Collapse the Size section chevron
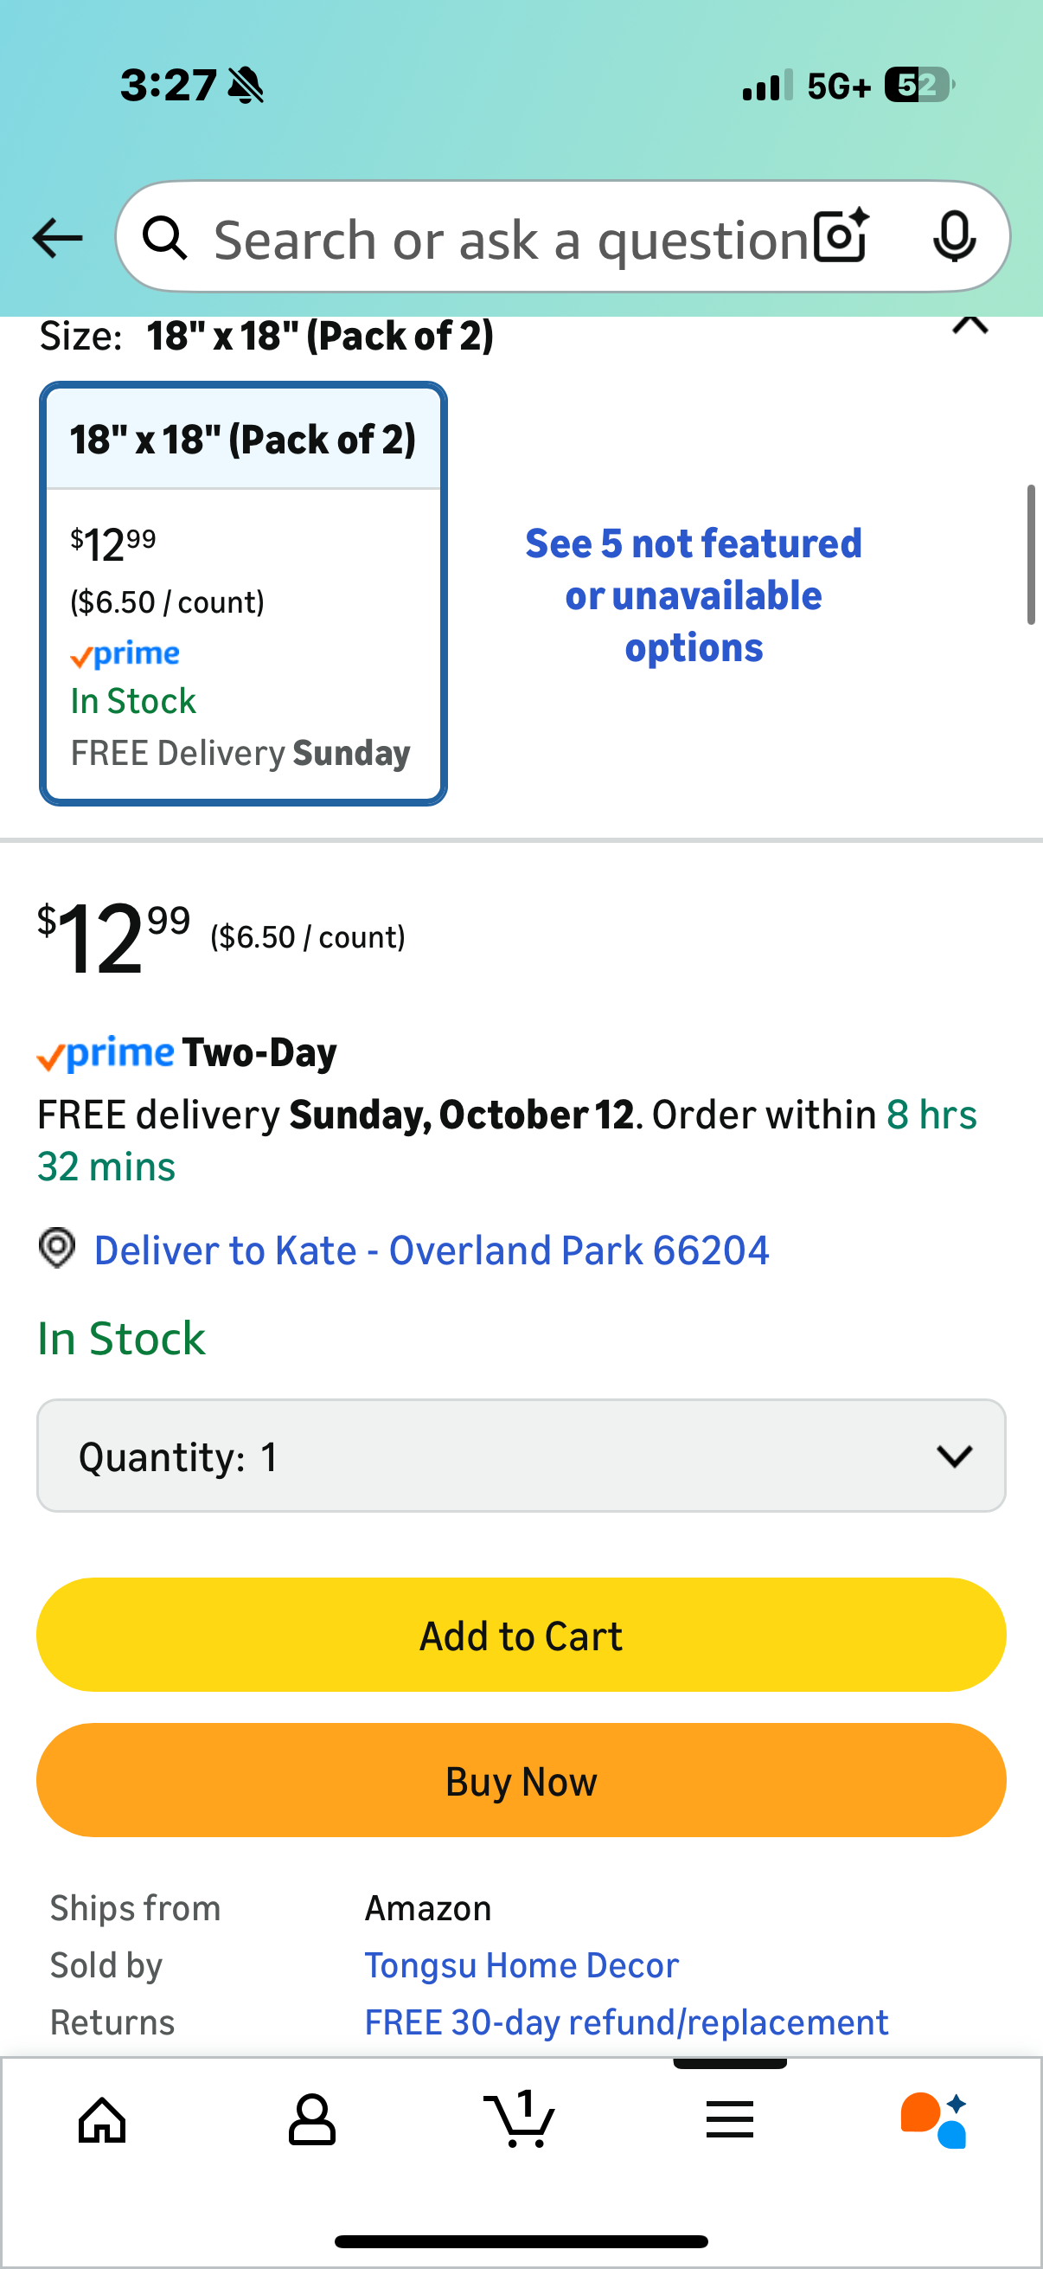Image resolution: width=1043 pixels, height=2269 pixels. [x=970, y=326]
